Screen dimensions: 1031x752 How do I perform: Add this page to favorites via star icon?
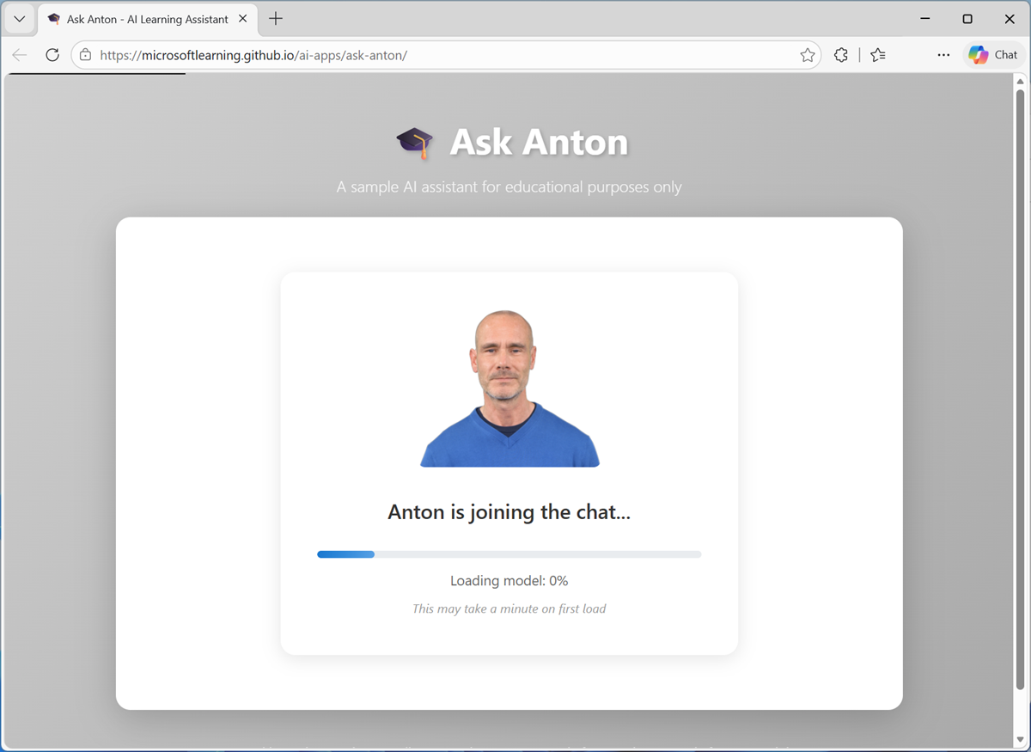click(807, 54)
